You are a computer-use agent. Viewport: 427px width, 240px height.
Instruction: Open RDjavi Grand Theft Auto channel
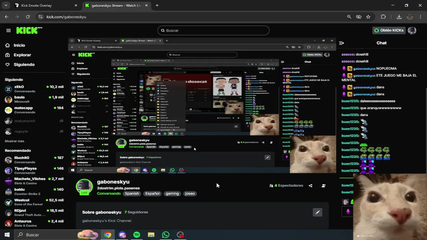pyautogui.click(x=34, y=213)
